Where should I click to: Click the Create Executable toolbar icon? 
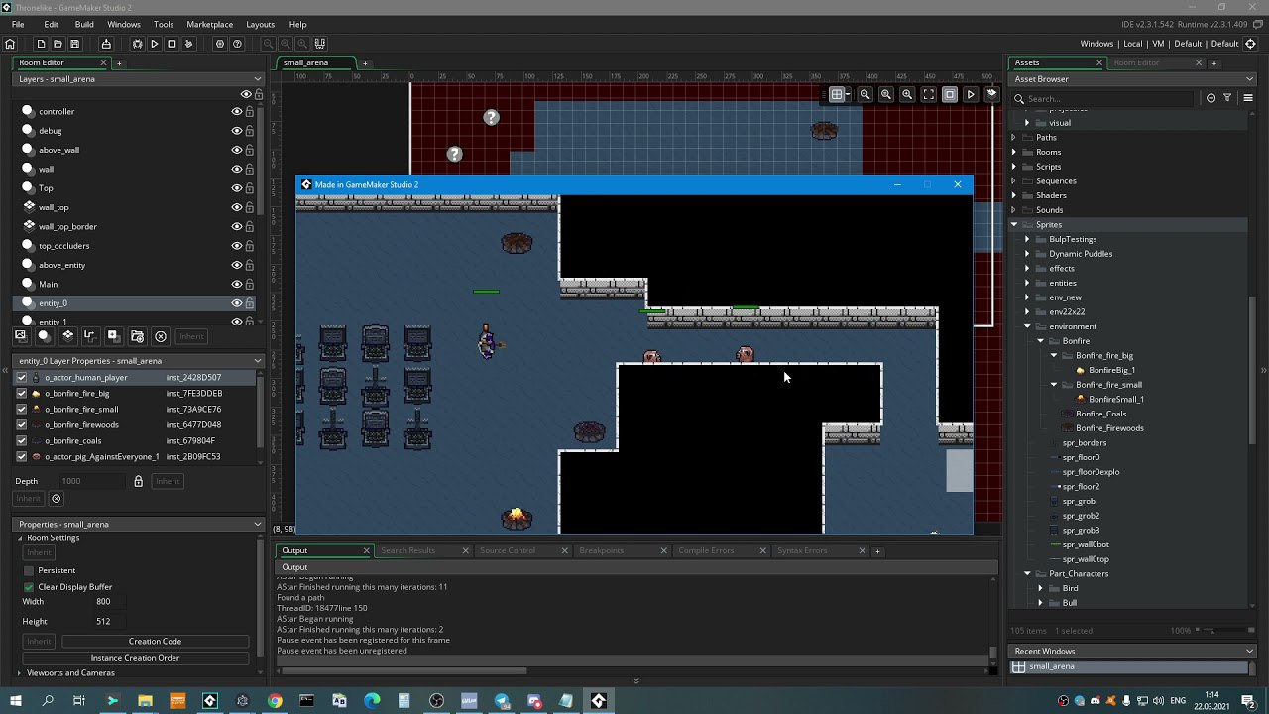point(106,44)
